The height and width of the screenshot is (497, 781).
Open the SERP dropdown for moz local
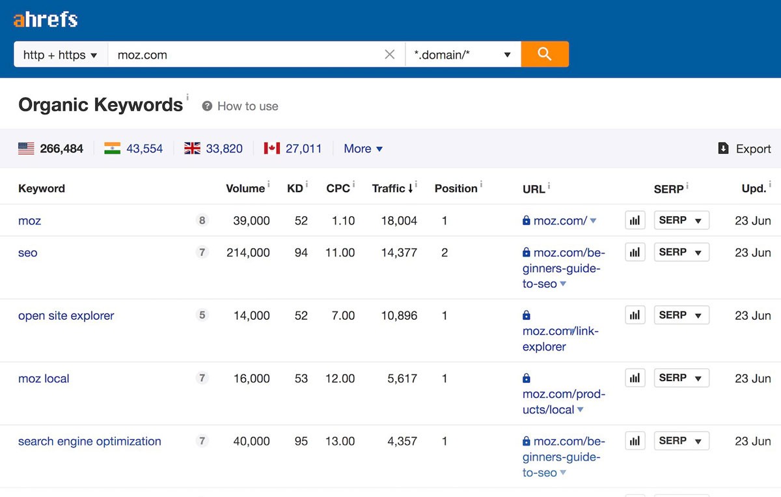(681, 378)
